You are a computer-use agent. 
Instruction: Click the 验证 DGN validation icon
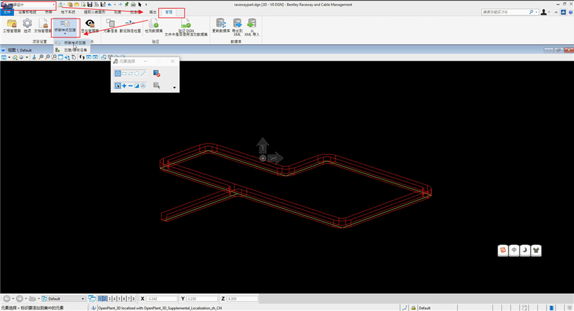(186, 24)
